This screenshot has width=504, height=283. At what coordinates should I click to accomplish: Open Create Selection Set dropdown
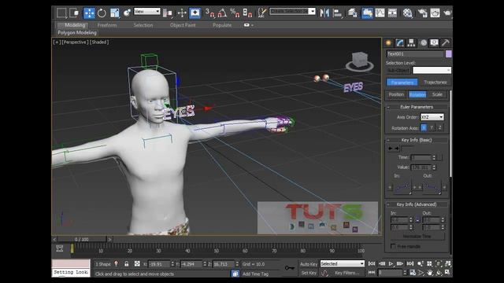tap(292, 11)
